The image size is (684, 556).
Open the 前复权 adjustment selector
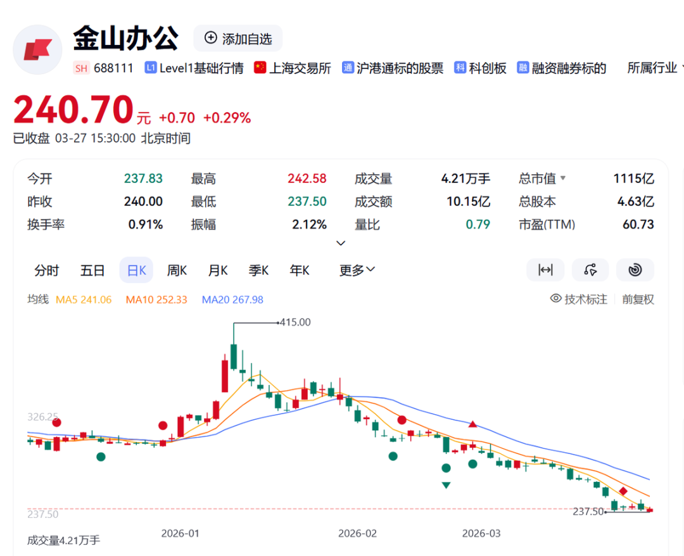638,299
